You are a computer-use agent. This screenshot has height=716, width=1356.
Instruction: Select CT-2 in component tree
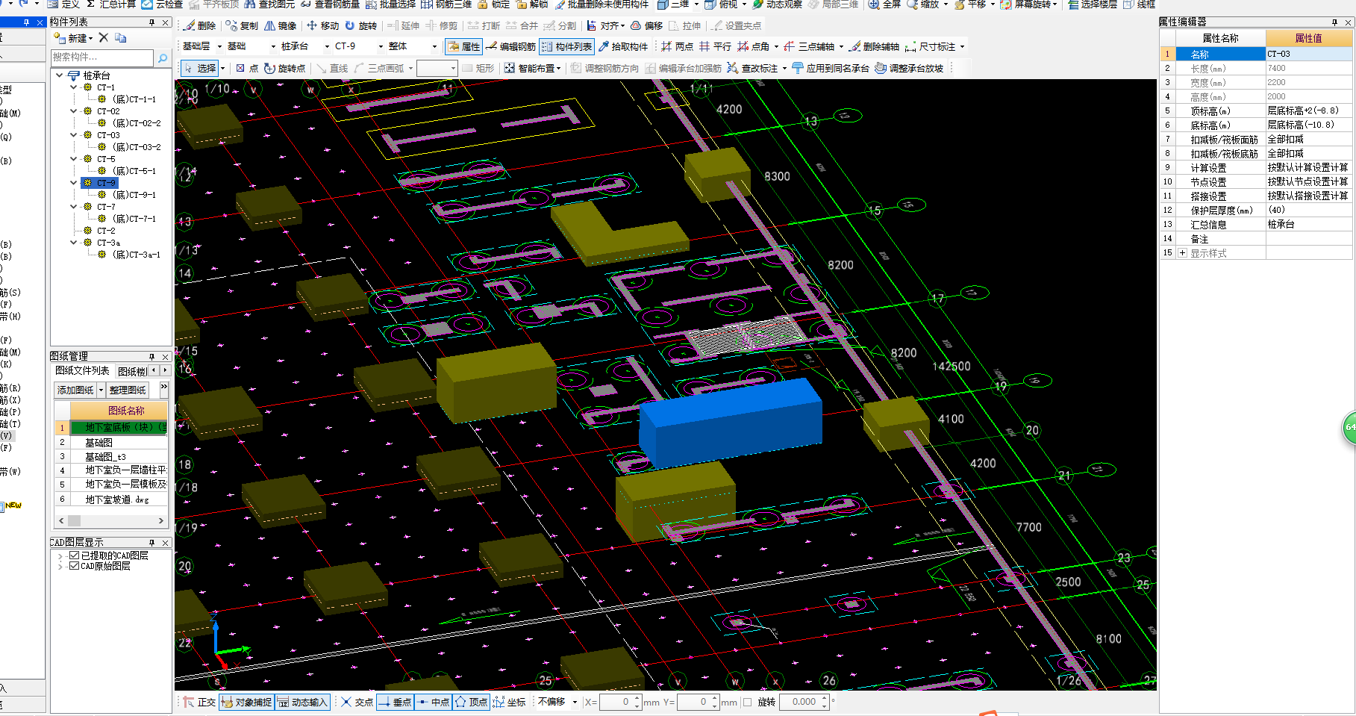click(x=105, y=231)
